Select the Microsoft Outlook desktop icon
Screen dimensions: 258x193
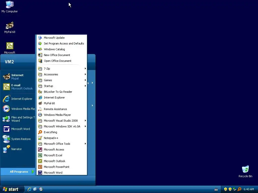(x=10, y=48)
